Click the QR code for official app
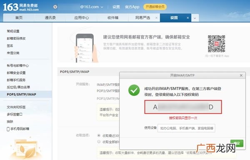The width and height of the screenshot is (250, 160). pos(216,44)
